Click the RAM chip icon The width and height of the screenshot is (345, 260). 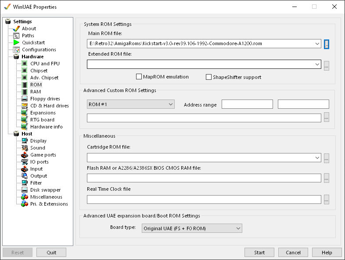point(25,92)
